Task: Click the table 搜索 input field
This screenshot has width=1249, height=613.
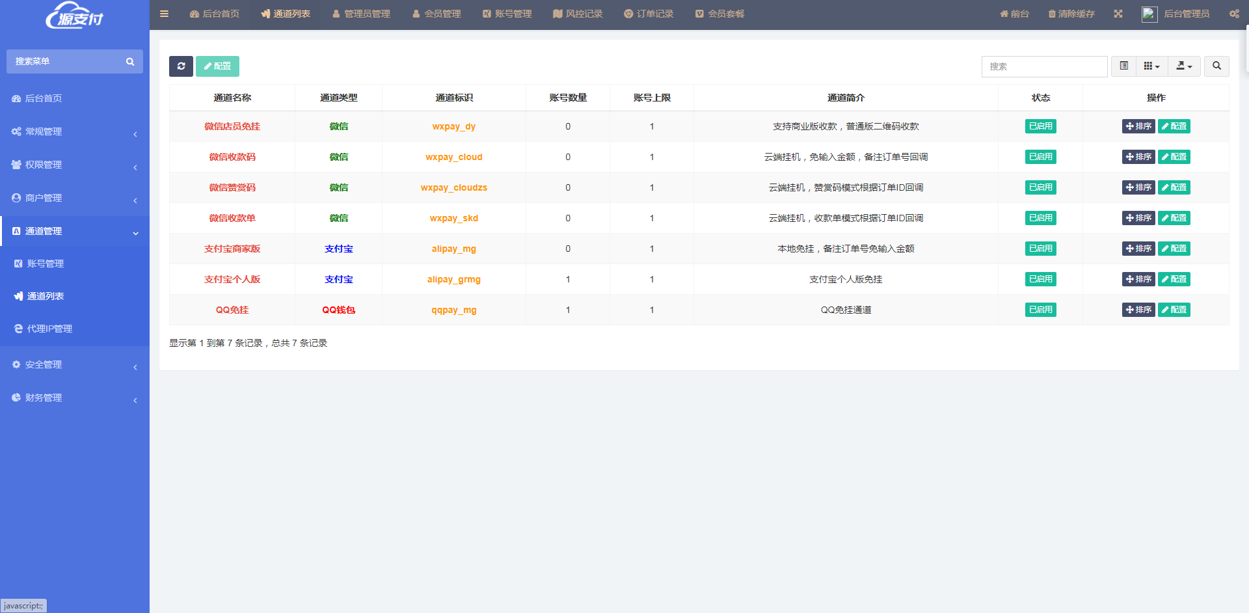Action: tap(1044, 66)
